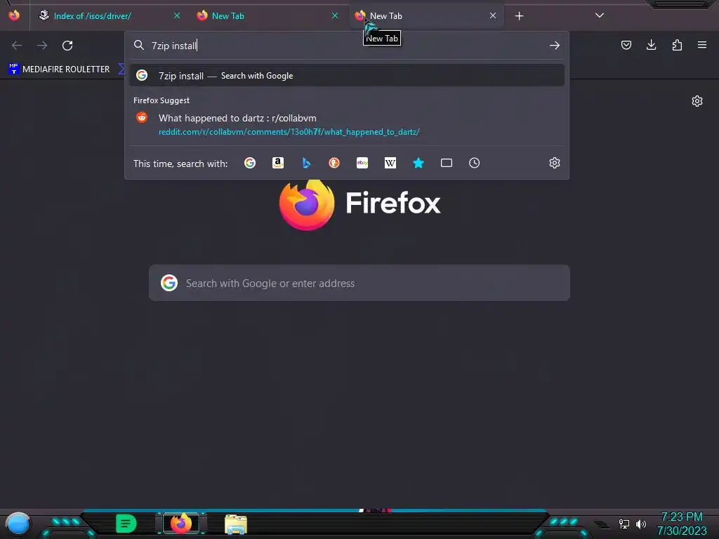Open the Firefox application menu

(701, 45)
